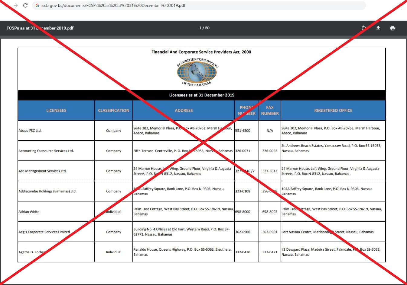The image size is (407, 285).
Task: Click fax number 698-8002
Action: tap(270, 212)
